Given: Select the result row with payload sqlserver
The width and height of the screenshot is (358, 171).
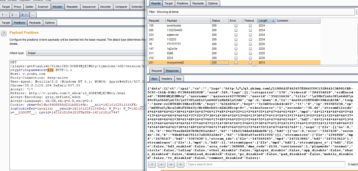Looking at the screenshot, I should (234, 35).
